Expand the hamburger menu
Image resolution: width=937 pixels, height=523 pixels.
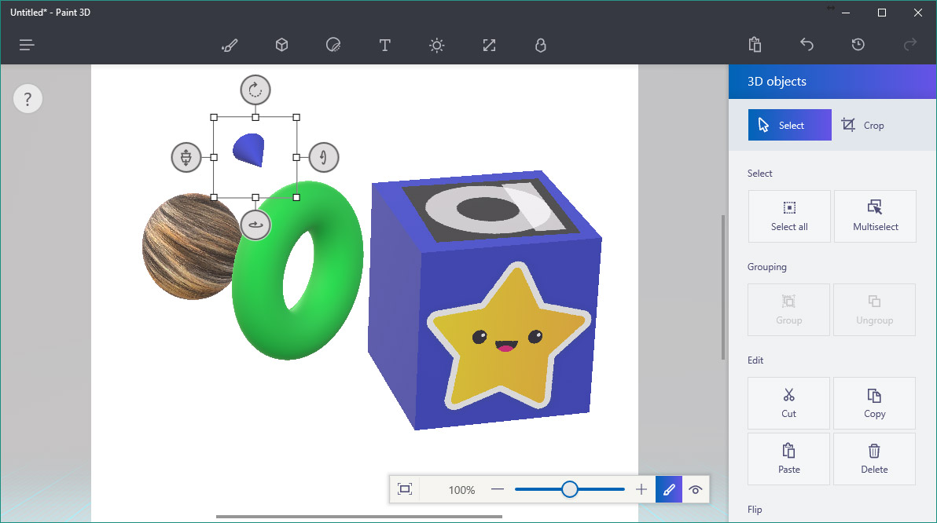click(26, 45)
